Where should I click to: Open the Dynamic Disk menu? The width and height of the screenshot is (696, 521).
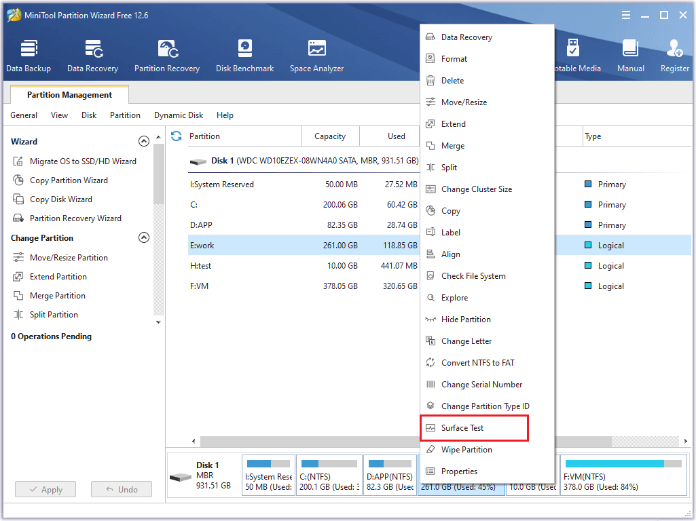pos(179,115)
